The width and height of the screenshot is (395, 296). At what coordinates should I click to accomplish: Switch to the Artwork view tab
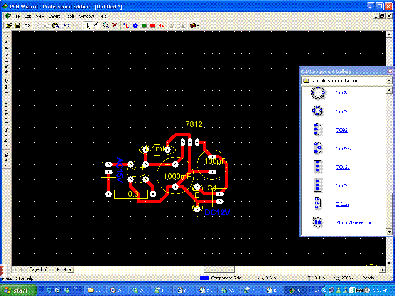point(6,86)
